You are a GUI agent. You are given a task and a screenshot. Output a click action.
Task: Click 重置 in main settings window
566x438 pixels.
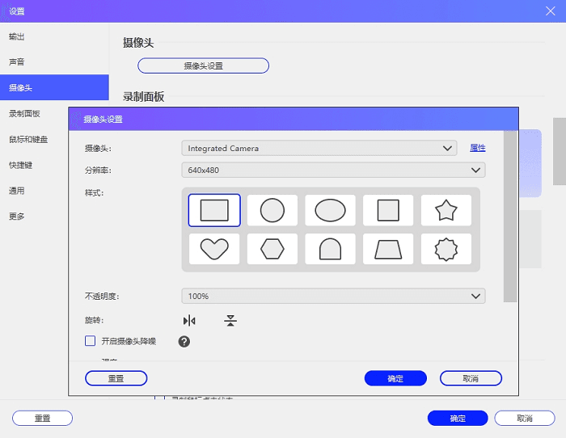[x=42, y=418]
